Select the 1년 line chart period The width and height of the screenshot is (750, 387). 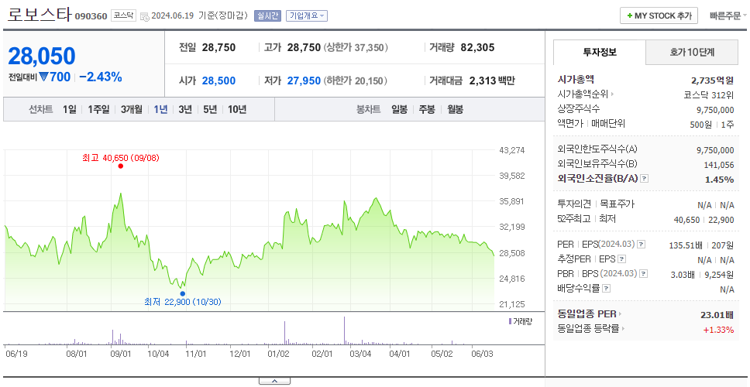160,109
